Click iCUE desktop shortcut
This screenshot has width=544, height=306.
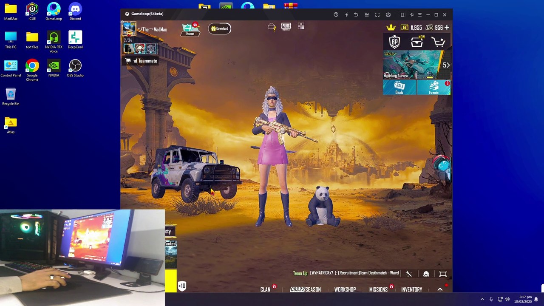tap(32, 11)
